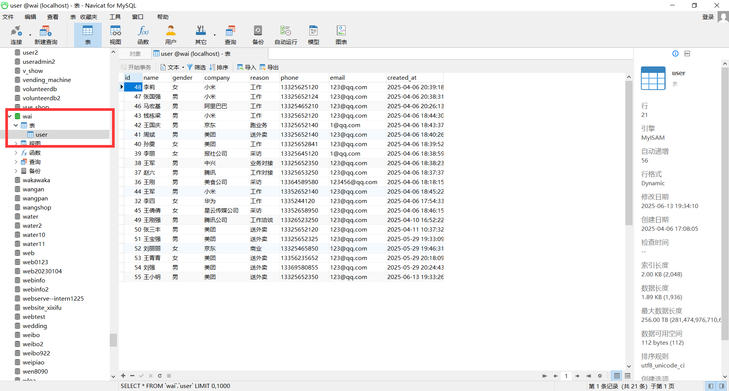This screenshot has width=729, height=391.
Task: Click the phone column header
Action: click(304, 77)
